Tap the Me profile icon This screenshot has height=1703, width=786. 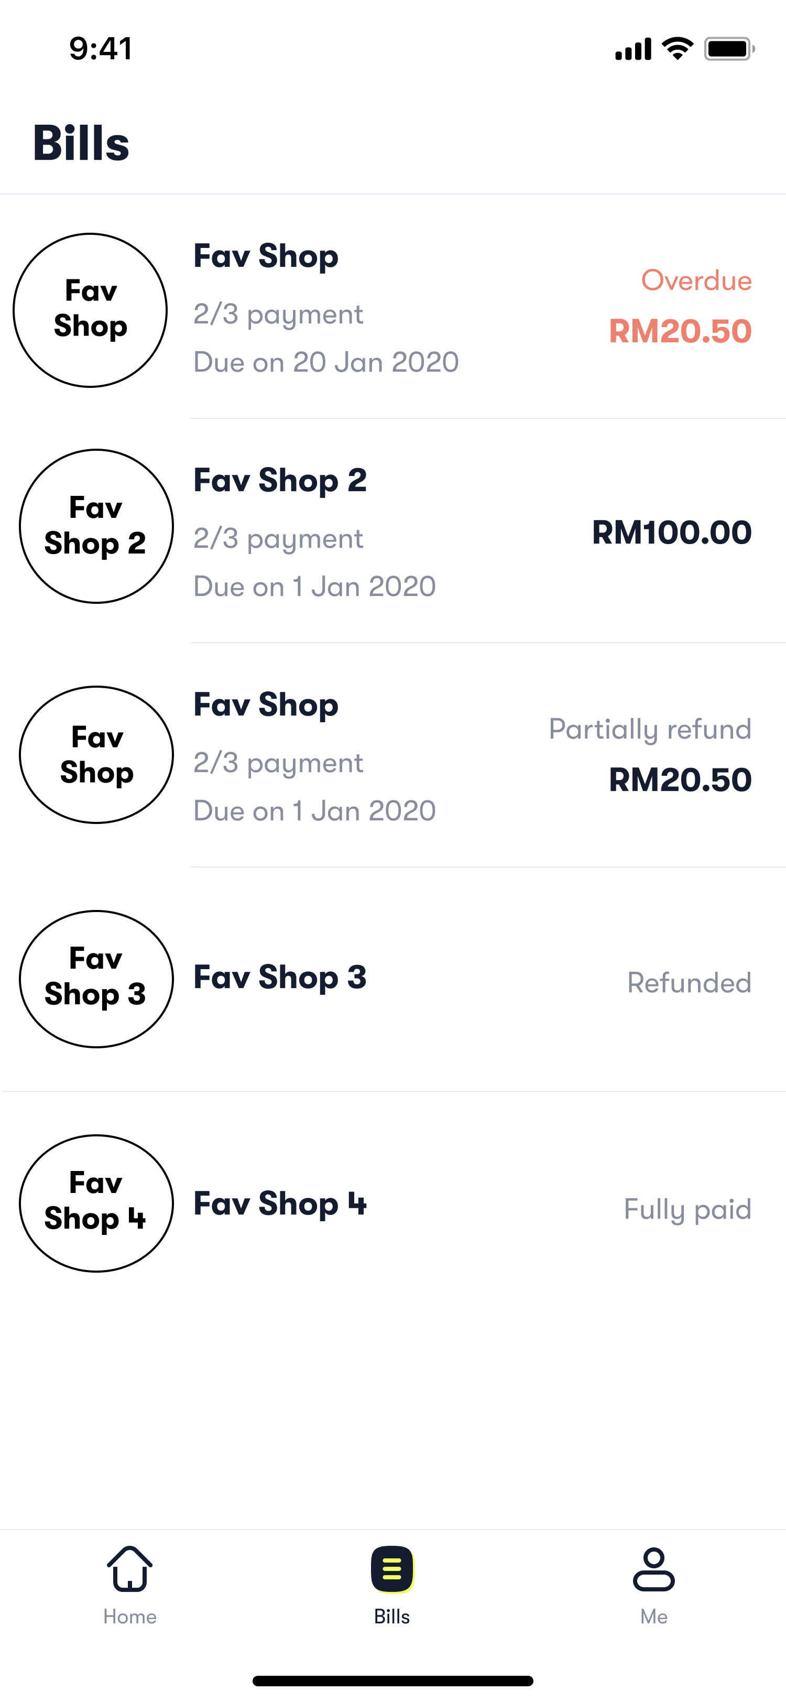pyautogui.click(x=654, y=1569)
